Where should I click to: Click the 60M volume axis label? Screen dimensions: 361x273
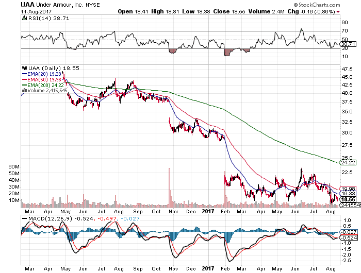pyautogui.click(x=14, y=167)
